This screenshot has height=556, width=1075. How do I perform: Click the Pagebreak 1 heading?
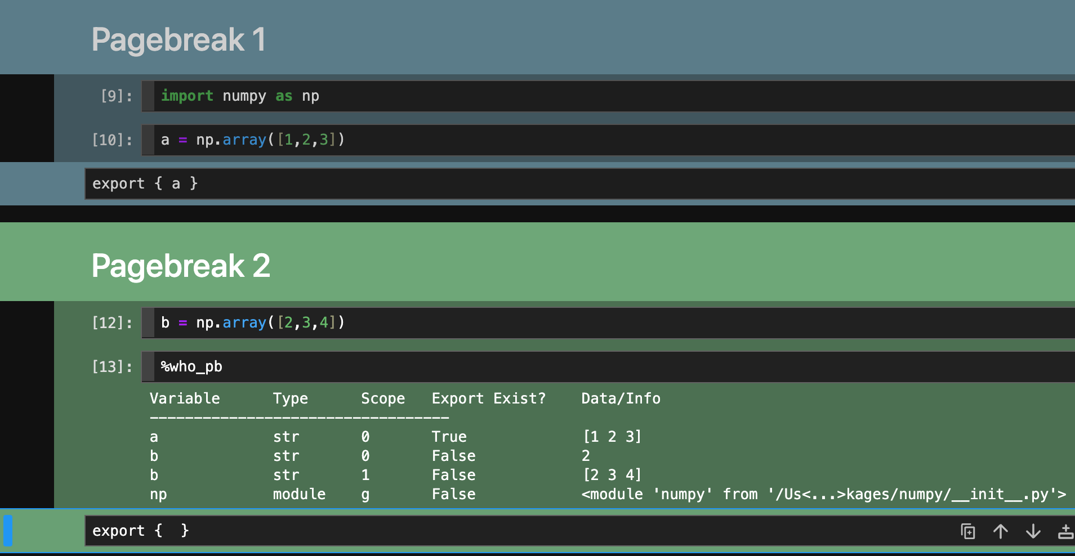(179, 40)
